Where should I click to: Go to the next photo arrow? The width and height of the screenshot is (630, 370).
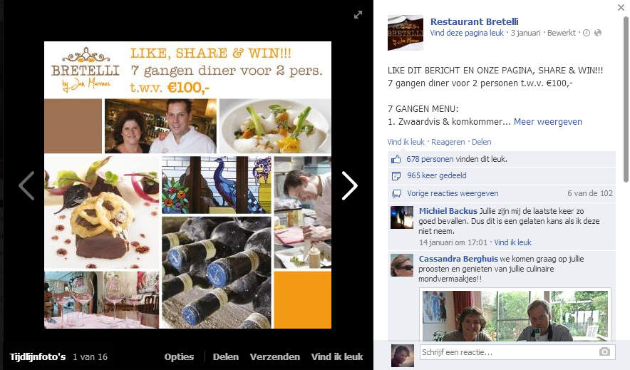coord(349,185)
